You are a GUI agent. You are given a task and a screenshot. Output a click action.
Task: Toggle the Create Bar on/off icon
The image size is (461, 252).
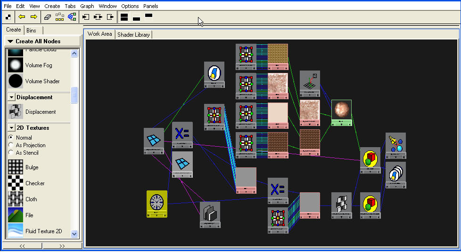8,17
